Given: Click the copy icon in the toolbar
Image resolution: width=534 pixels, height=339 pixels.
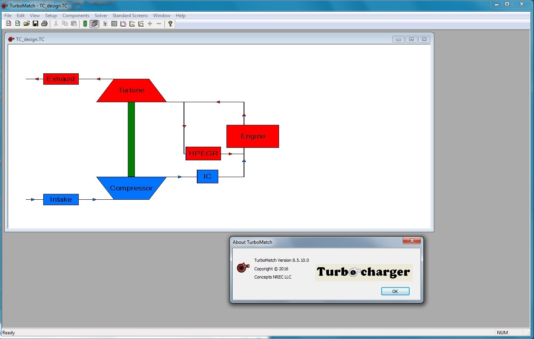Looking at the screenshot, I should tap(65, 24).
